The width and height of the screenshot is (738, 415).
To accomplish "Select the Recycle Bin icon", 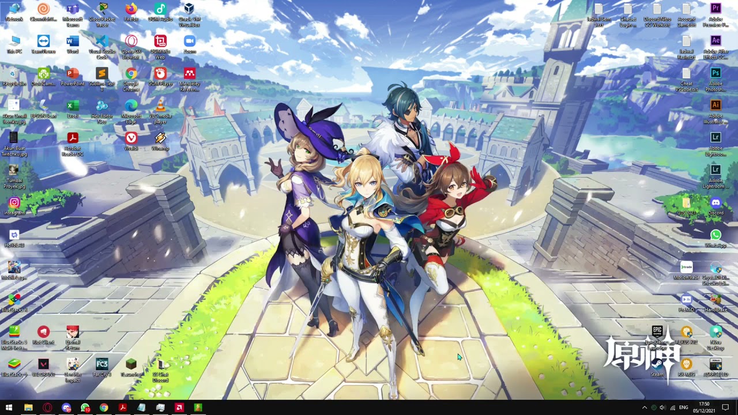I will coord(14,74).
